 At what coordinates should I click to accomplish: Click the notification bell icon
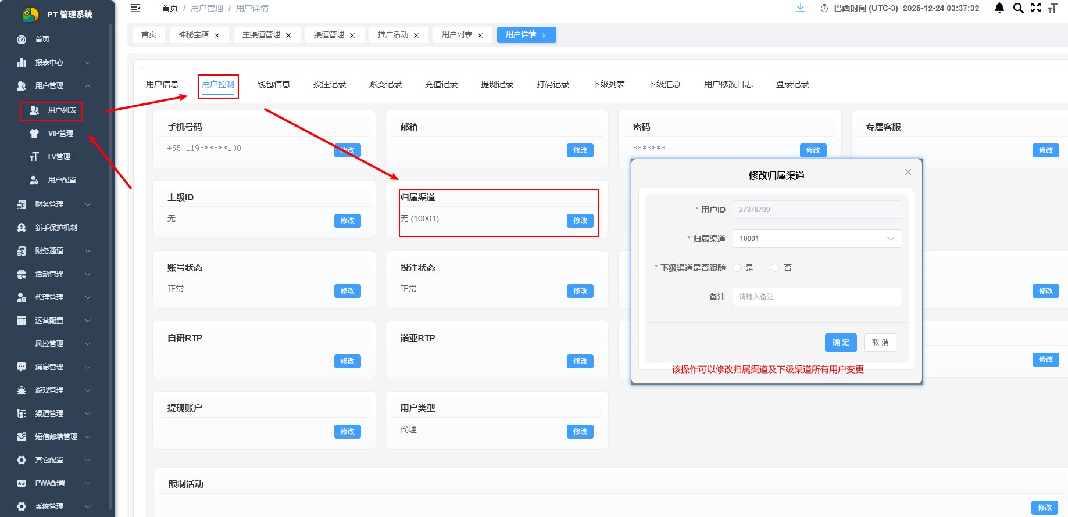click(x=999, y=8)
